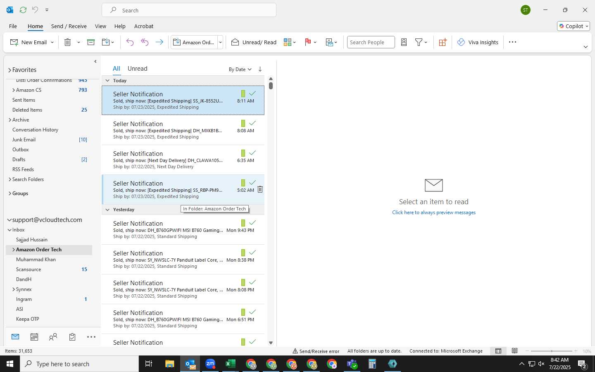Image resolution: width=595 pixels, height=372 pixels.
Task: Click the Send/Receive error status
Action: pyautogui.click(x=316, y=351)
